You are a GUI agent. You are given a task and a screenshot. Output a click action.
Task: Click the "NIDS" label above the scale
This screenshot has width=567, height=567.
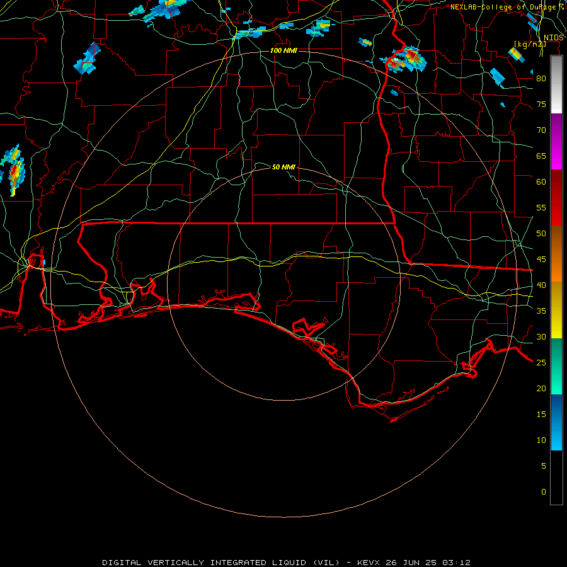coord(553,38)
